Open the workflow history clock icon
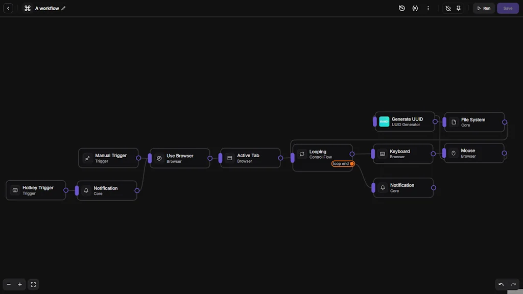523x294 pixels. pos(401,8)
